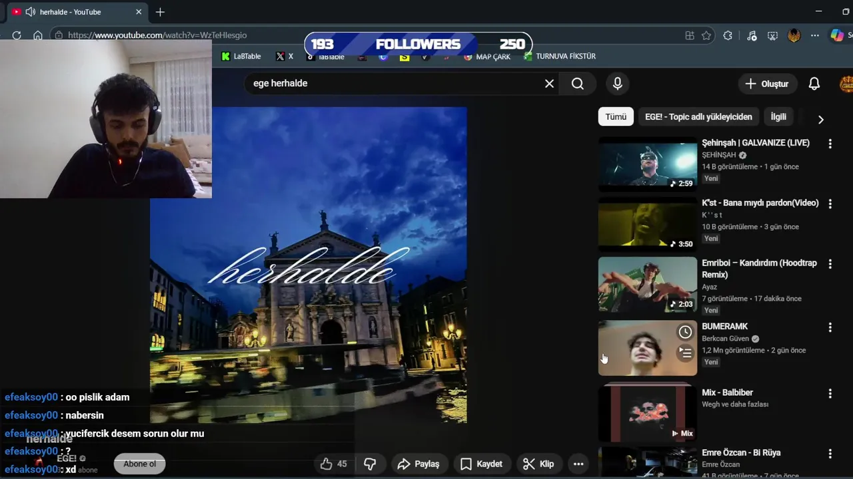This screenshot has width=853, height=479.
Task: Open options menu for Mix - Balbiber
Action: (x=830, y=394)
